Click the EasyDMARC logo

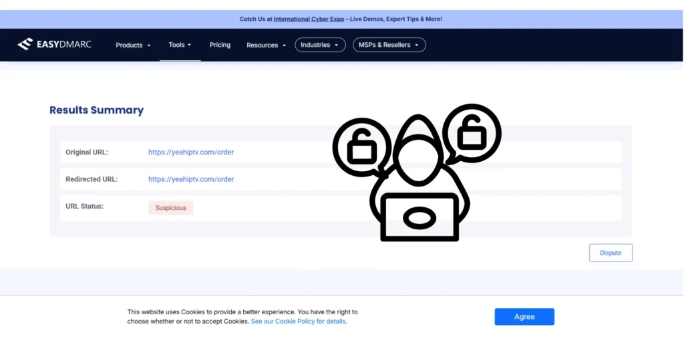coord(55,45)
